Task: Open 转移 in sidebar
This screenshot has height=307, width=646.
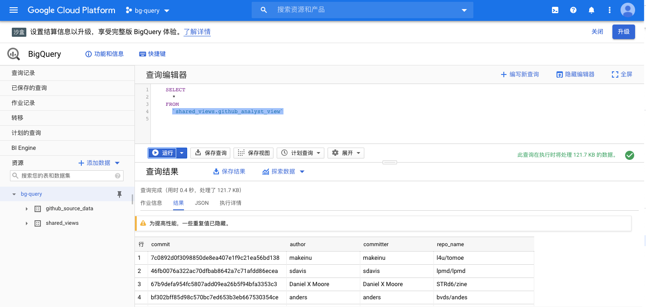Action: [x=67, y=118]
